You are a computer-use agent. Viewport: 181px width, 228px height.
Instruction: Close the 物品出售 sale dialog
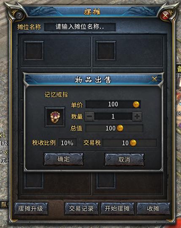click(154, 79)
